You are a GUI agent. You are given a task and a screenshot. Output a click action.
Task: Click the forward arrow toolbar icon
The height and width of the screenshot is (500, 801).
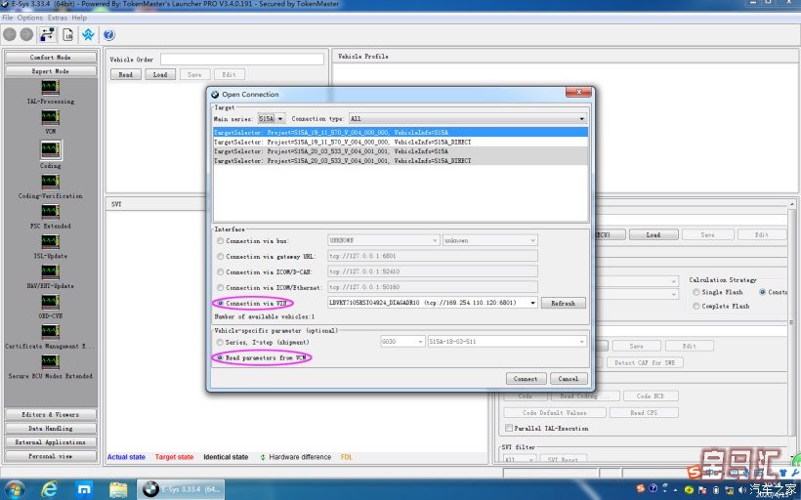click(26, 35)
